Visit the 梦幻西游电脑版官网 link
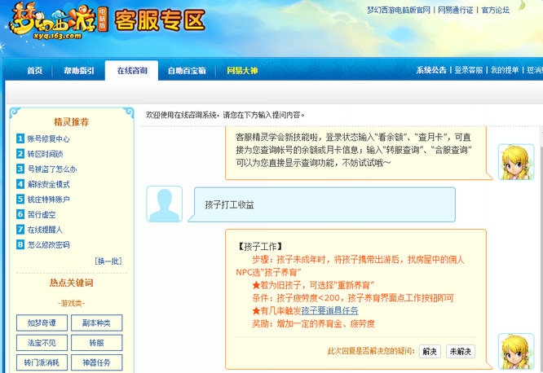This screenshot has height=373, width=543. coord(399,11)
